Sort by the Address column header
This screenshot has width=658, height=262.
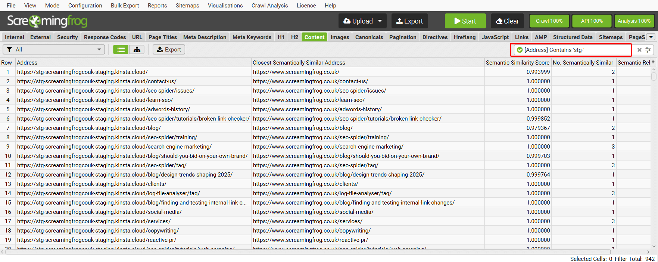click(133, 62)
